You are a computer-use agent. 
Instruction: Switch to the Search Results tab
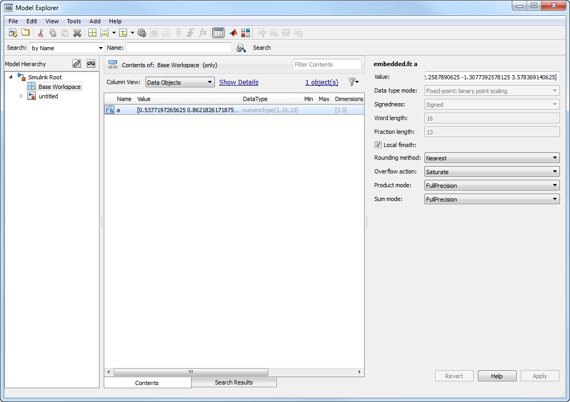[233, 382]
